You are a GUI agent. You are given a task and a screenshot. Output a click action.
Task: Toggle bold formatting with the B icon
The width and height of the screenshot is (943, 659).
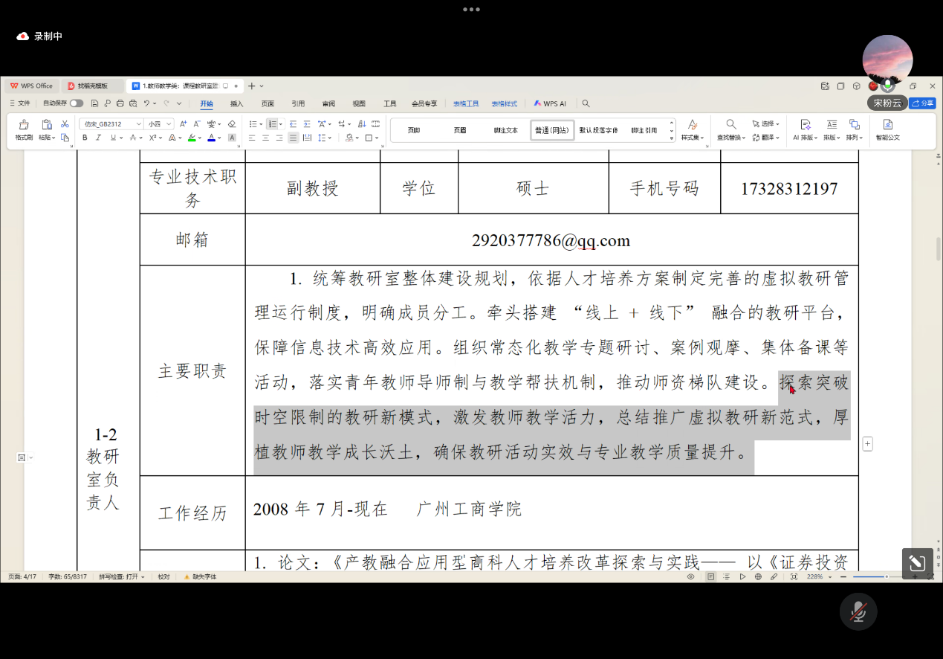coord(85,138)
